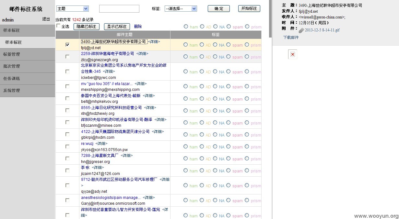This screenshot has height=219, width=399.
Task: Open the 8565-上海日化研究所科技经营公司 subject
Action: [x=111, y=108]
